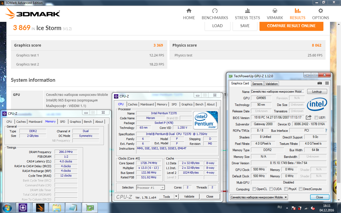Select 3DMark taskbar icon
The width and height of the screenshot is (341, 213).
tap(40, 207)
